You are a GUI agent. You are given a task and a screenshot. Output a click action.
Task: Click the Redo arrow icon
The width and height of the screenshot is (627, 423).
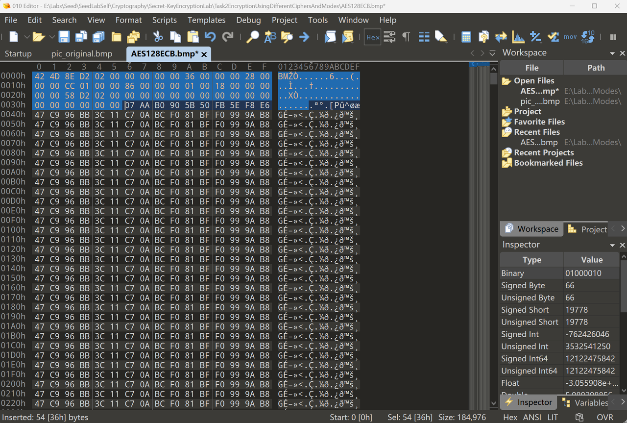tap(228, 37)
